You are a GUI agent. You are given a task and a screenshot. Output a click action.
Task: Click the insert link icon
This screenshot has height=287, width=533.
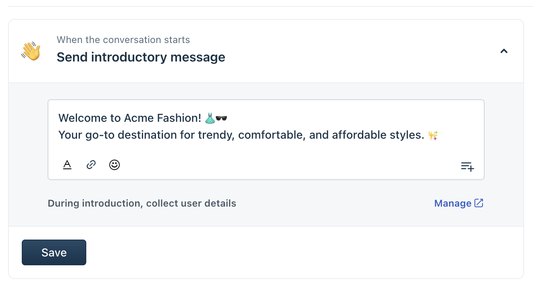point(91,165)
